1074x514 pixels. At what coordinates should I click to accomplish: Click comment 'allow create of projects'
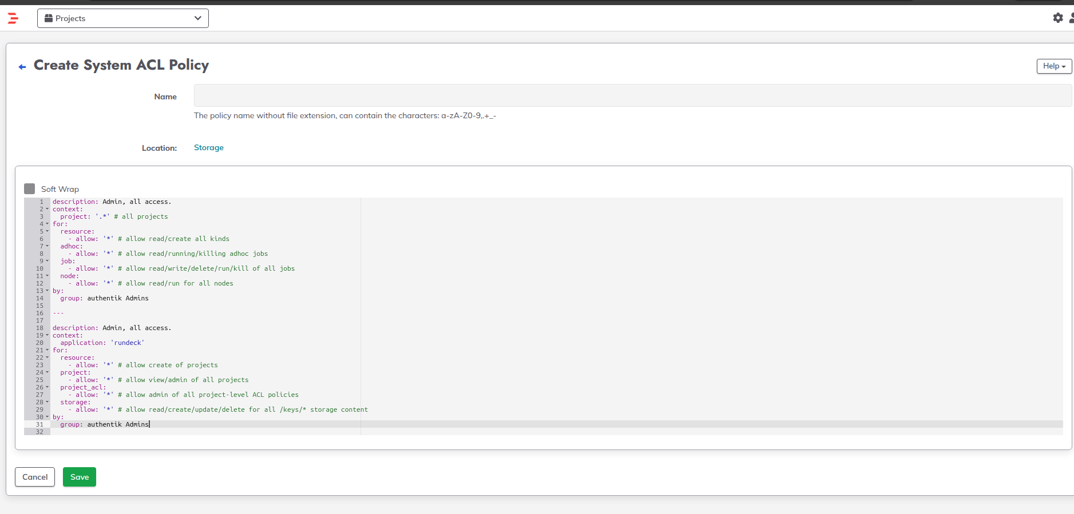pyautogui.click(x=172, y=365)
